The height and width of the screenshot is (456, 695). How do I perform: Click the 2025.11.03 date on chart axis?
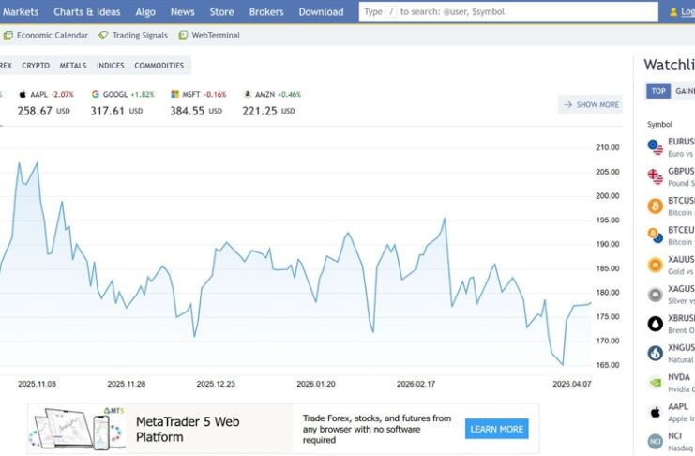point(37,384)
